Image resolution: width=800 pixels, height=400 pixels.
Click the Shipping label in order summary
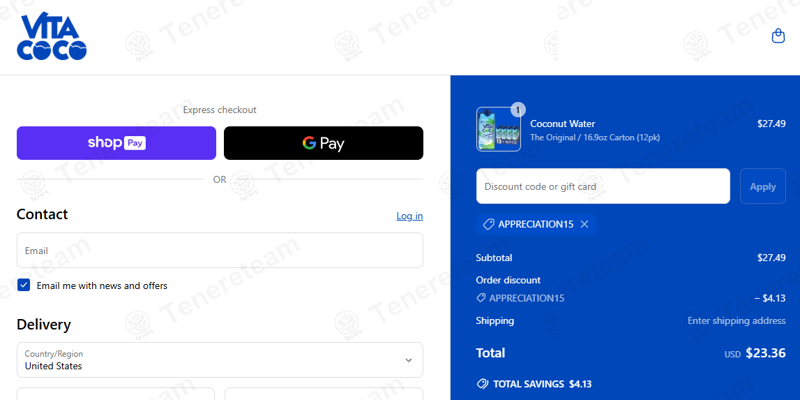495,321
